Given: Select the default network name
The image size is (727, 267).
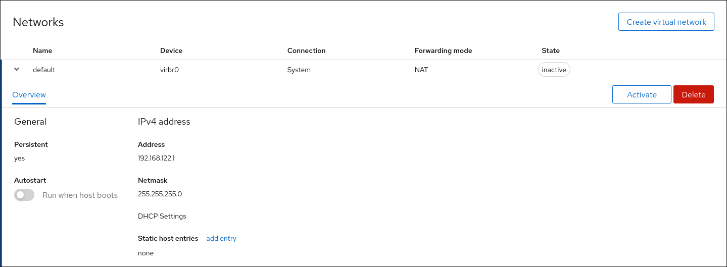Looking at the screenshot, I should pyautogui.click(x=44, y=70).
